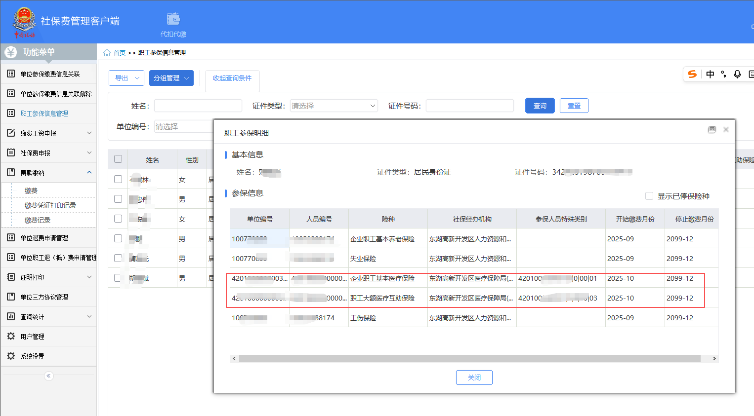This screenshot has width=754, height=416.
Task: Click the scrollbar right arrow in dialog
Action: click(714, 359)
